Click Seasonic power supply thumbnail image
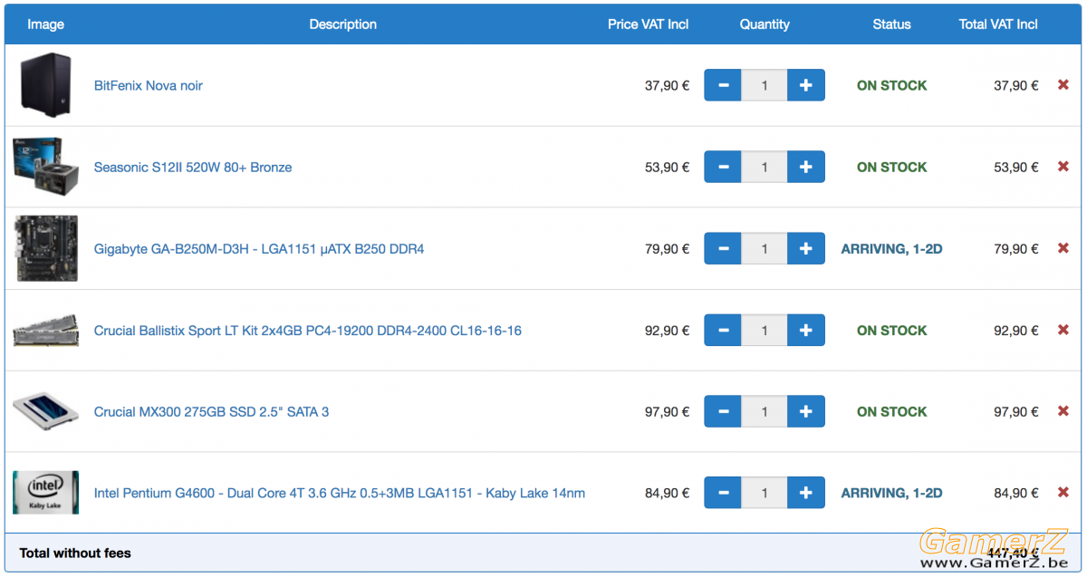The height and width of the screenshot is (577, 1087). [45, 166]
